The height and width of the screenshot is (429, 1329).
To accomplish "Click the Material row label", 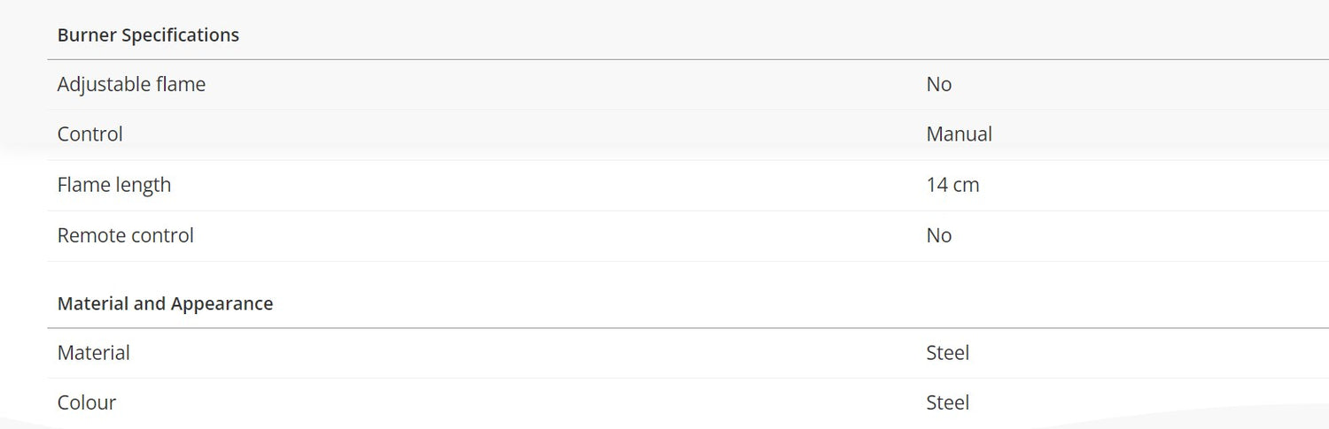I will (x=93, y=352).
